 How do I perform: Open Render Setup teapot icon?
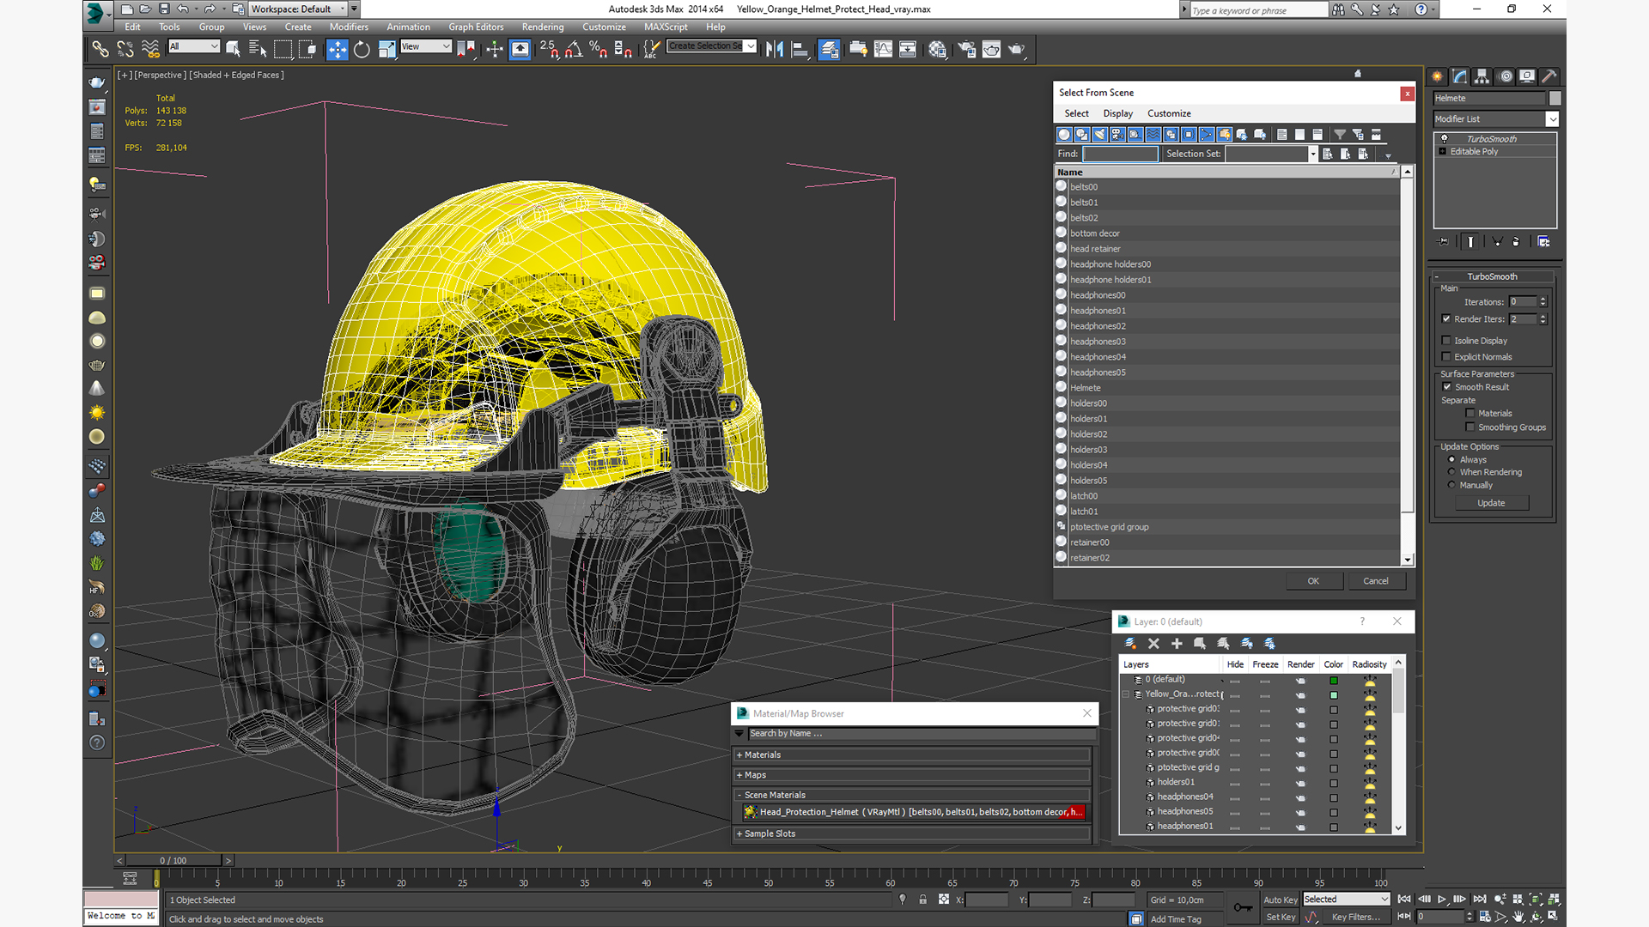coord(967,50)
